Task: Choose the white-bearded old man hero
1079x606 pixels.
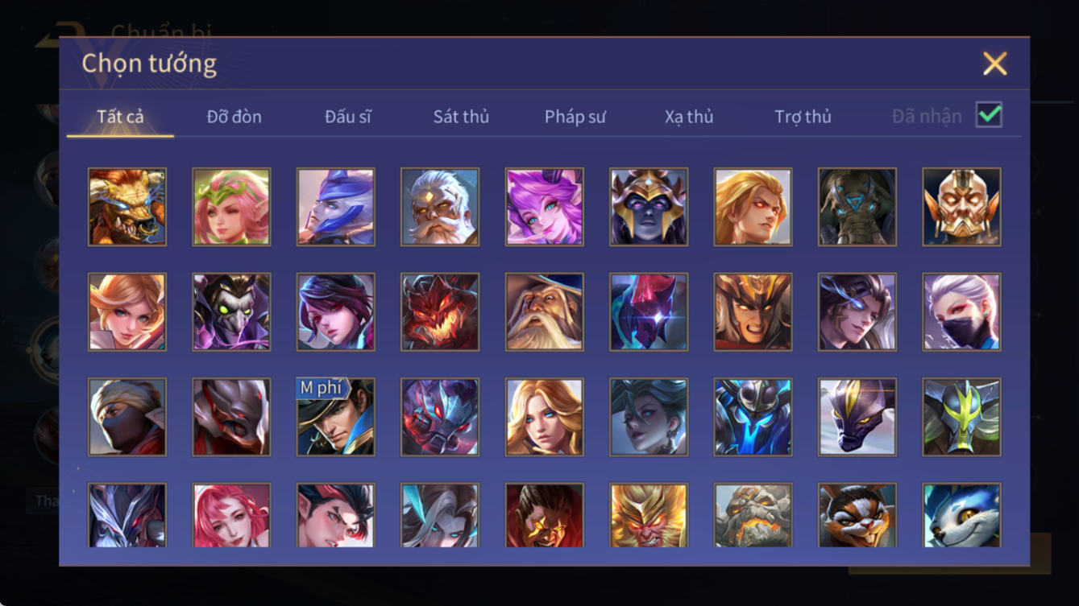Action: point(440,207)
